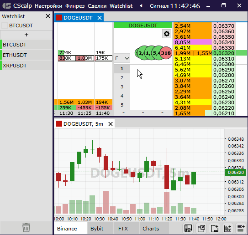Open the order book gear settings
The width and height of the screenshot is (248, 235).
coord(167,34)
